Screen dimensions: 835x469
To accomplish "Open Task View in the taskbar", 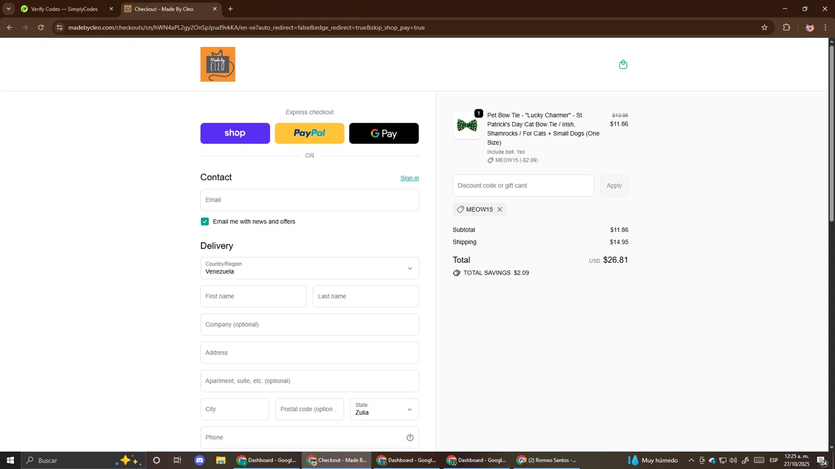I will click(x=178, y=460).
